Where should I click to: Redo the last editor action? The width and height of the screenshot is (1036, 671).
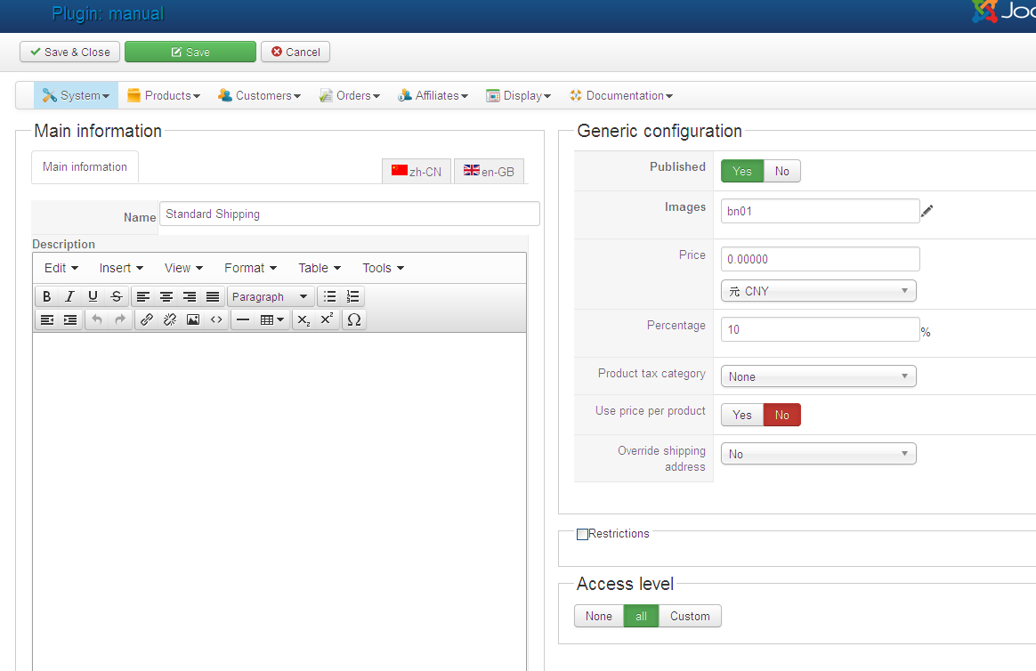120,319
